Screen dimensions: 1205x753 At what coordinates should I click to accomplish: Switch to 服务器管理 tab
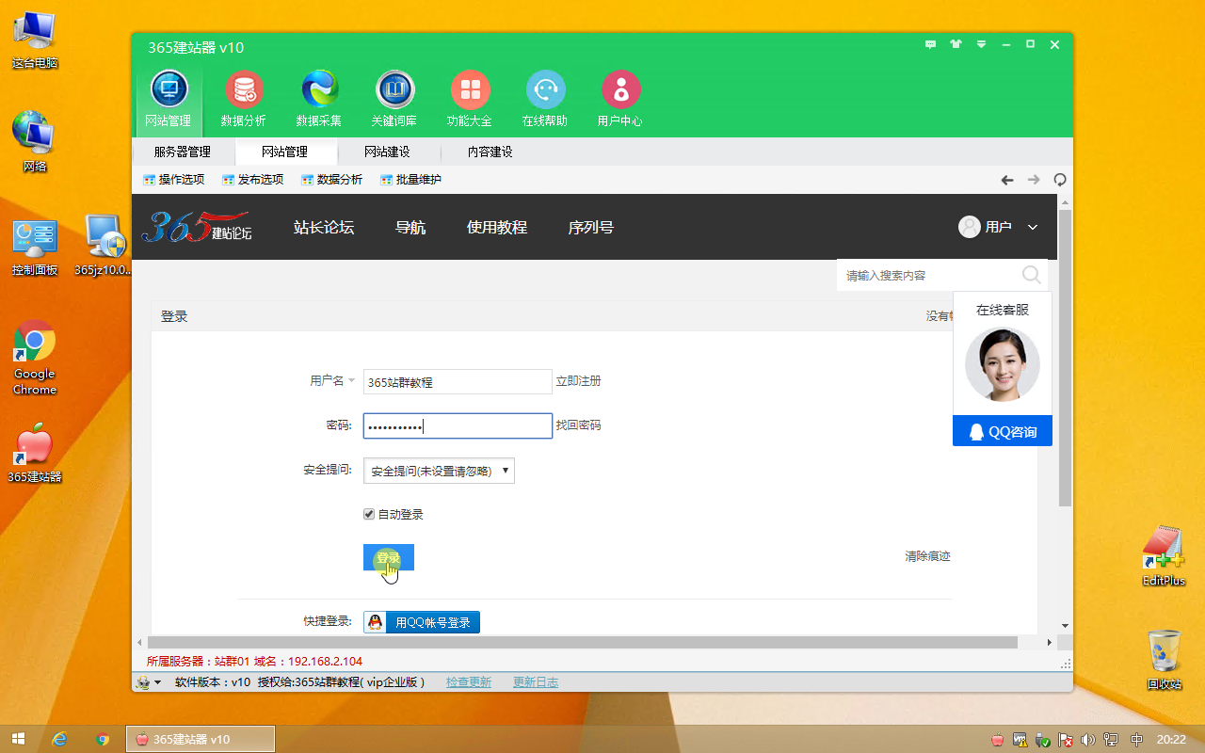(183, 152)
